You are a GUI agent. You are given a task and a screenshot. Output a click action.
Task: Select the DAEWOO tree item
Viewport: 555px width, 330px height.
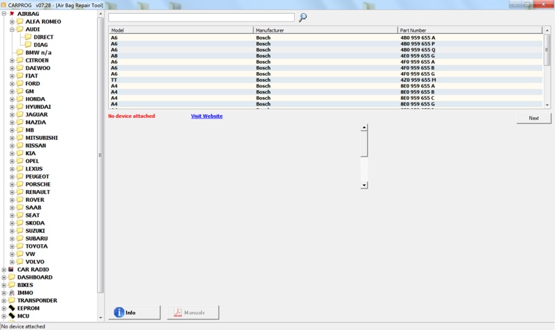point(37,68)
